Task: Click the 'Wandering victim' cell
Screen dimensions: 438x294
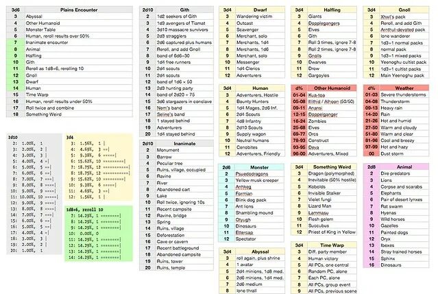Action: click(260, 16)
